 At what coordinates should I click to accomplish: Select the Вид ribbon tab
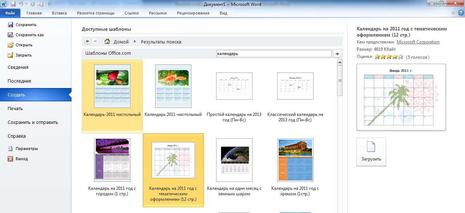click(x=223, y=13)
